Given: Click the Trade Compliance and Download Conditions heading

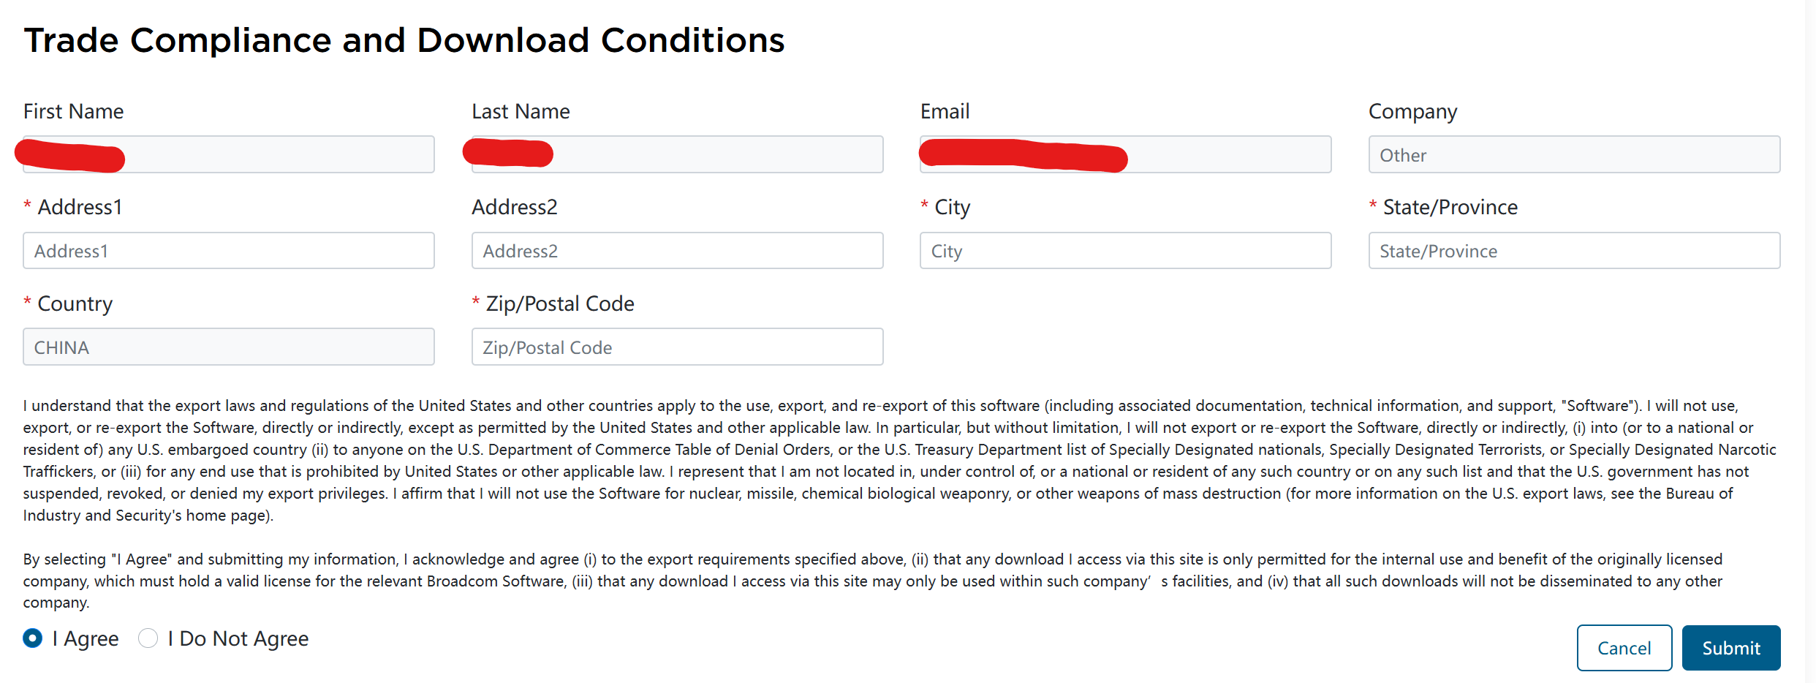Looking at the screenshot, I should pos(404,40).
